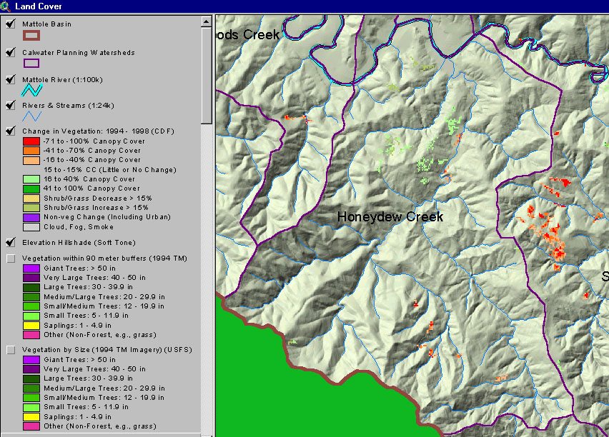609x437 pixels.
Task: Click the Land Cover window title icon
Action: click(5, 6)
